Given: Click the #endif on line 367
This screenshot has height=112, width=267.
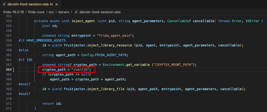Looking at the screenshot, I should pyautogui.click(x=25, y=84).
